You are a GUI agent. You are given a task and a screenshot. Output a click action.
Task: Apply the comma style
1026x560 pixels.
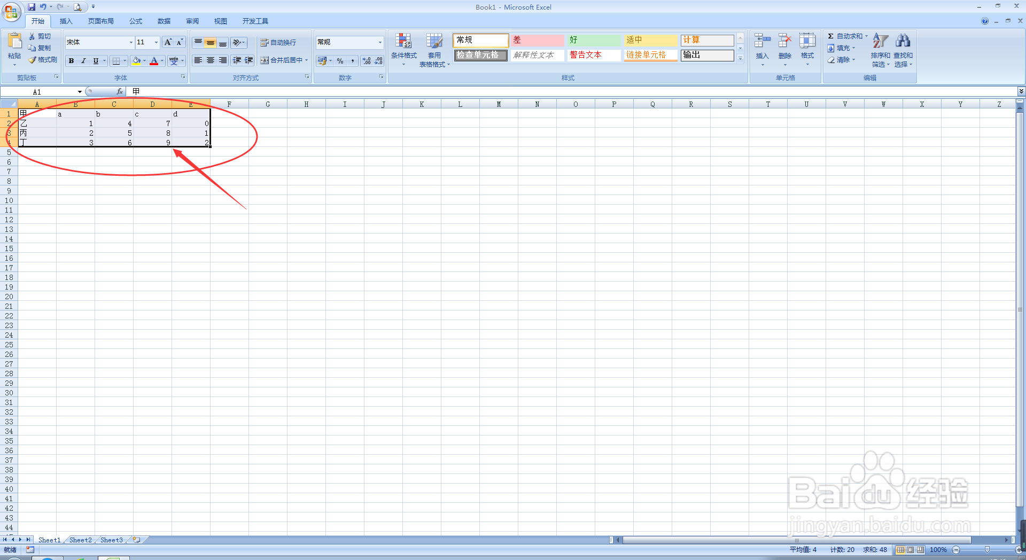353,61
